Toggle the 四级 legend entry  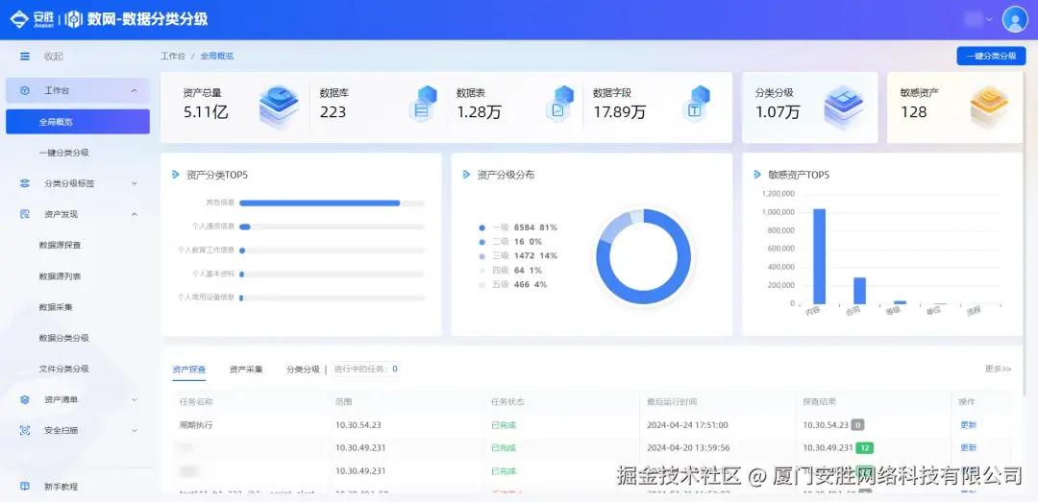(509, 270)
